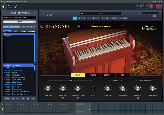The height and width of the screenshot is (115, 164).
Task: Select the Attributes tab
Action: (11, 27)
